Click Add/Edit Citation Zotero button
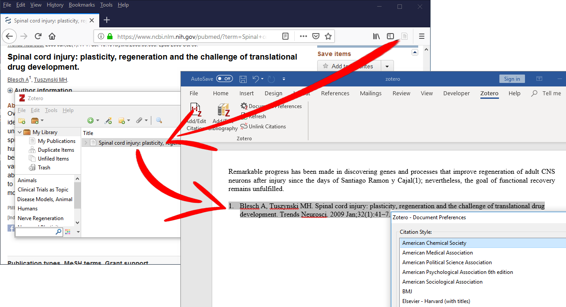Image resolution: width=566 pixels, height=307 pixels. coord(195,117)
